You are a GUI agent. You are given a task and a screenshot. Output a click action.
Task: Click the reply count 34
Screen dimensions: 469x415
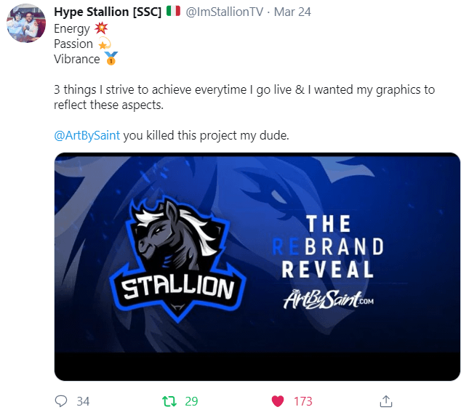83,401
